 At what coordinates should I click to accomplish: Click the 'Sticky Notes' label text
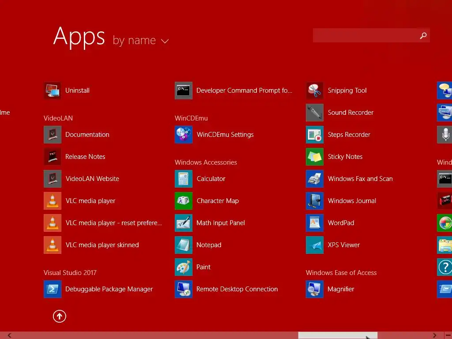345,157
